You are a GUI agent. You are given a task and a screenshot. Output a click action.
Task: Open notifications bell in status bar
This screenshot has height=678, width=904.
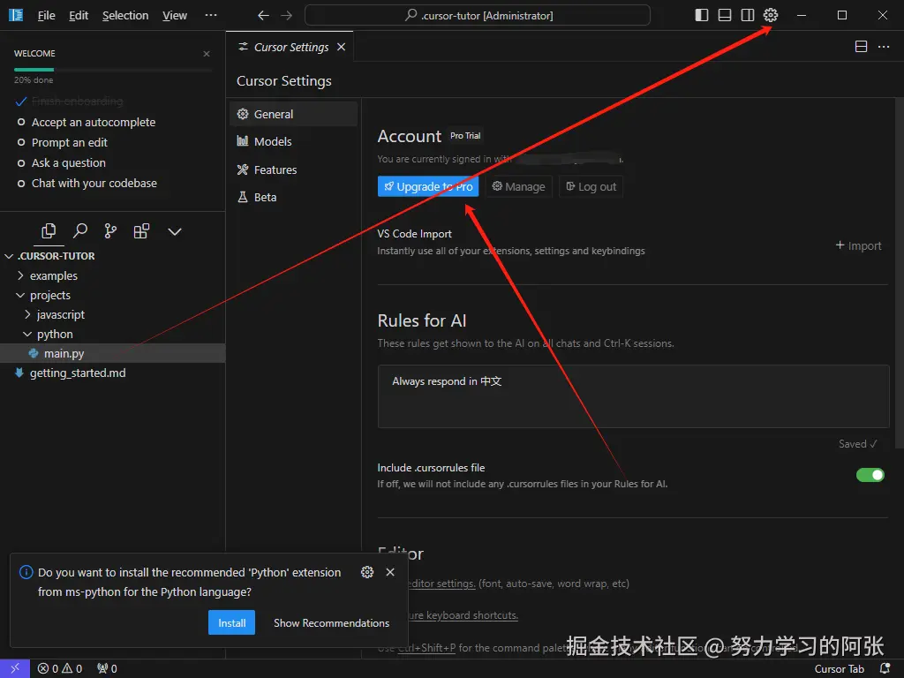point(885,669)
